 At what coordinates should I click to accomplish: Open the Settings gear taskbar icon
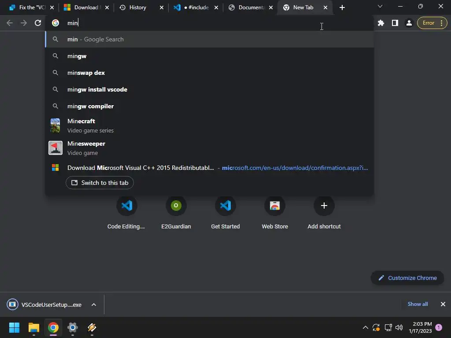(73, 327)
